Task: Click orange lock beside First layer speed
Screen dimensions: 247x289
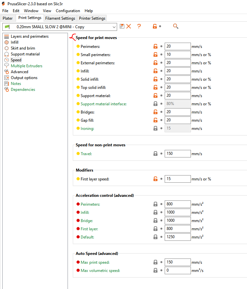Action: pyautogui.click(x=155, y=179)
